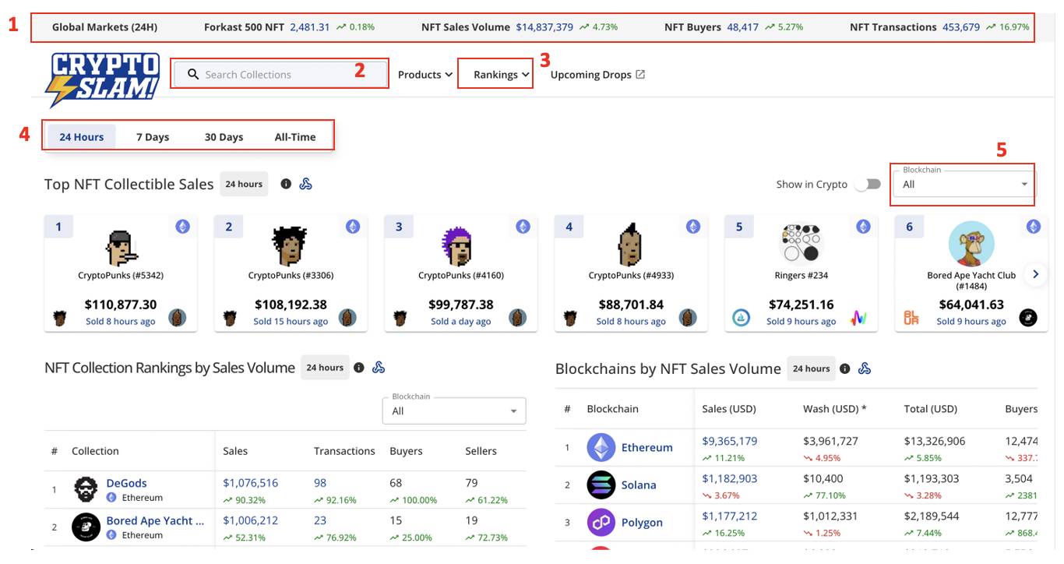Viewport: 1064px width, 564px height.
Task: Click the NFT Sales Volume $14,837,379 value
Action: (544, 27)
